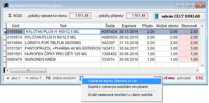This screenshot has height=103, width=209.
Task: Click expiration date 28.02.2015
Action: [x=129, y=37]
